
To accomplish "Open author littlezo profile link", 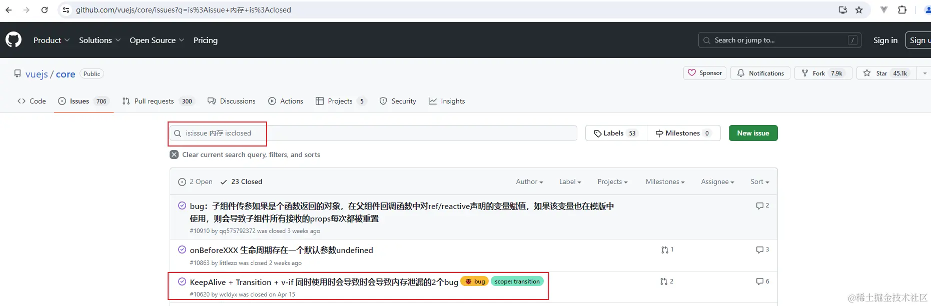I will tap(228, 263).
